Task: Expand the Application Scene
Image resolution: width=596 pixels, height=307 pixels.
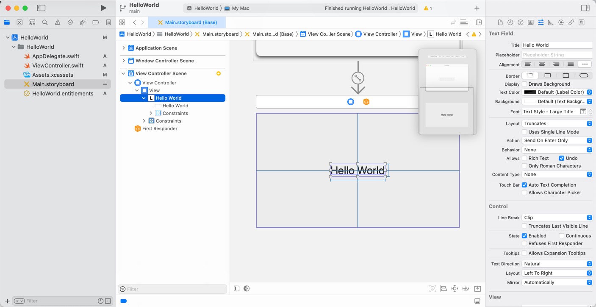Action: 124,48
